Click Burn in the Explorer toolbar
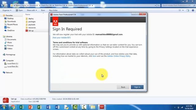The height and width of the screenshot is (110, 196). [x=43, y=10]
